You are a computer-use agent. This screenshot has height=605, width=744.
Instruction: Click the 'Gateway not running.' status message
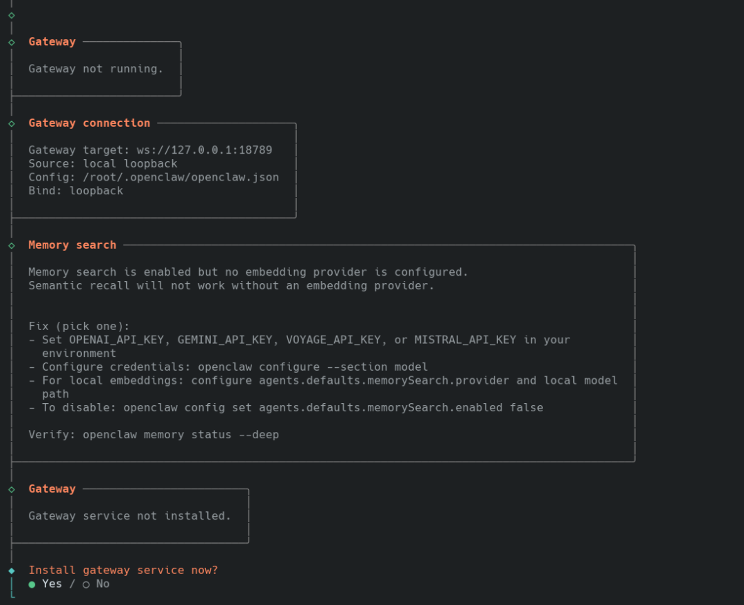point(96,69)
